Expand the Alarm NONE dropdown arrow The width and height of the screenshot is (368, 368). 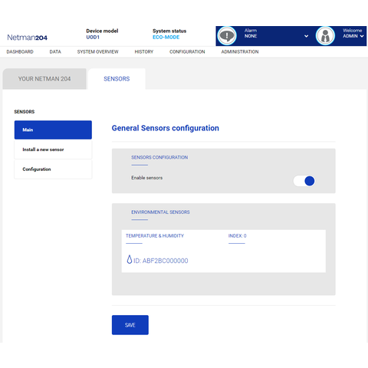pyautogui.click(x=306, y=36)
